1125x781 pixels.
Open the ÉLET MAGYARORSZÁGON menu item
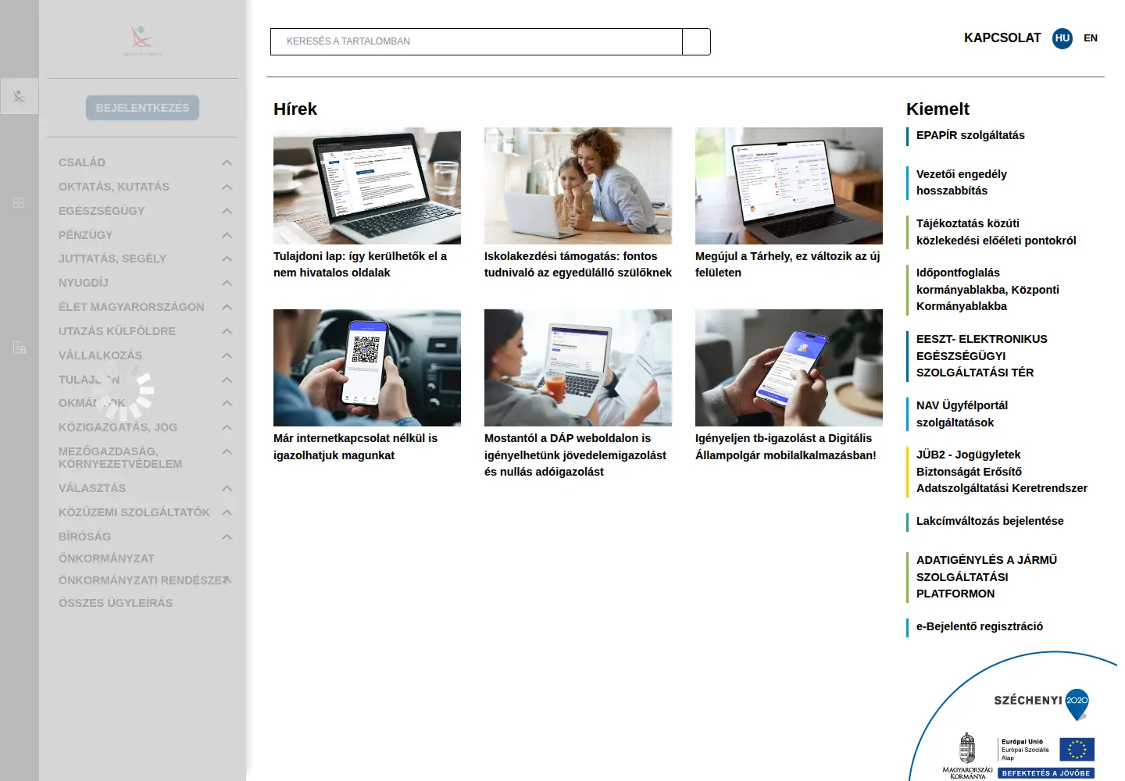pos(131,307)
